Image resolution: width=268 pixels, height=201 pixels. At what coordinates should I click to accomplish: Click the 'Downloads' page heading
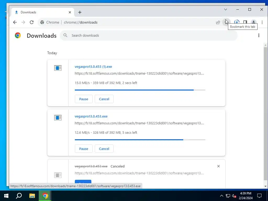[x=42, y=36]
